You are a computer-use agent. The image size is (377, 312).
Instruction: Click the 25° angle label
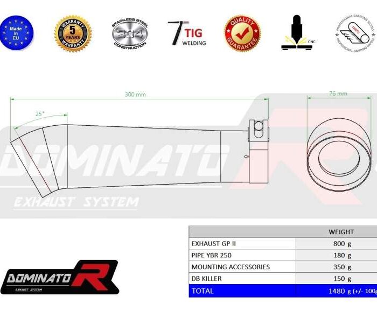click(40, 114)
